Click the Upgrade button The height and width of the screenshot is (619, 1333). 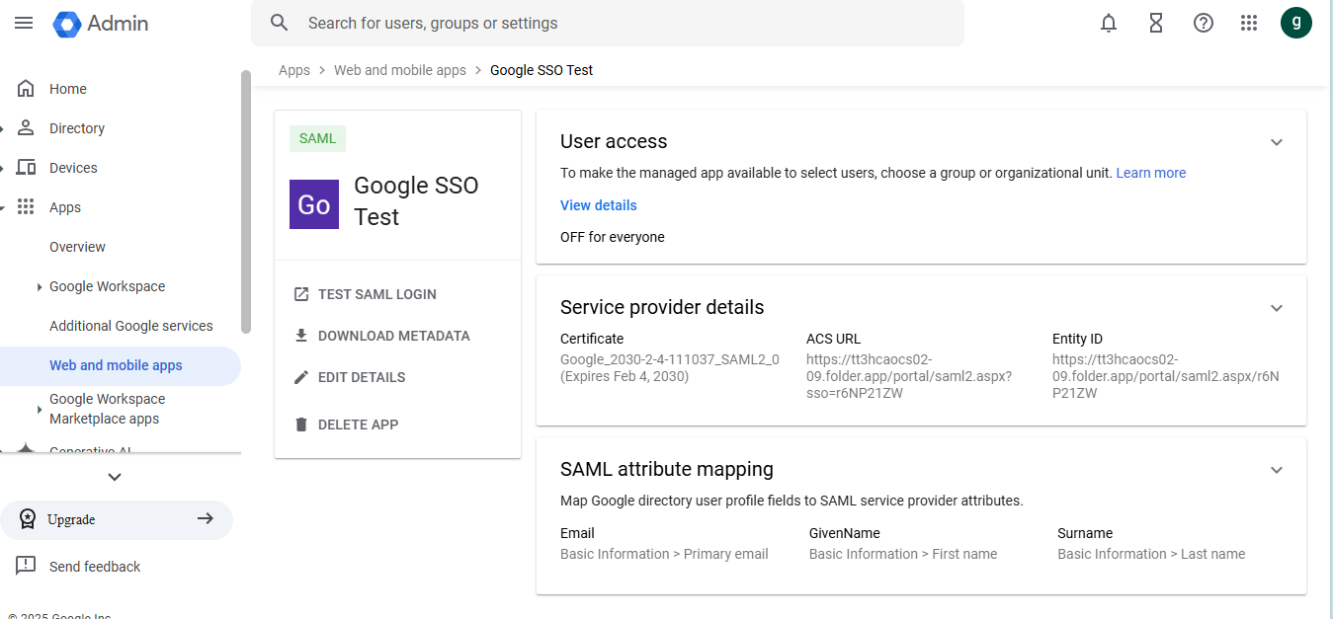(x=117, y=519)
